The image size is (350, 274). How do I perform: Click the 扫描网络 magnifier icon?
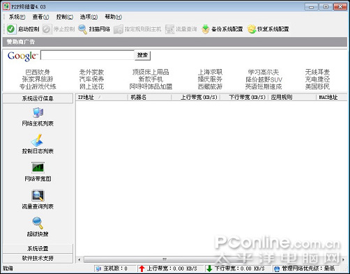(82, 29)
